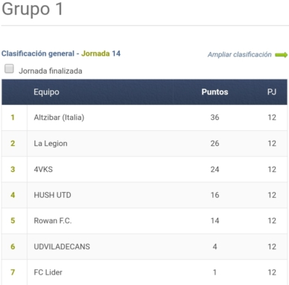289x285 pixels.
Task: Open the Ampliar clasificación link
Action: coord(240,54)
